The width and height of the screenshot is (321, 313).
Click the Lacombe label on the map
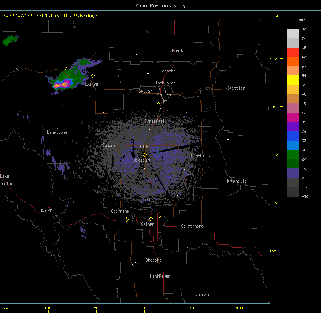[168, 71]
